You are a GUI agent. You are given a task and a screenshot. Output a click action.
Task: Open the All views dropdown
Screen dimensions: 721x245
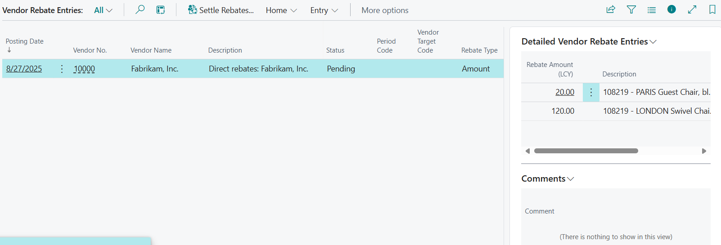coord(103,10)
